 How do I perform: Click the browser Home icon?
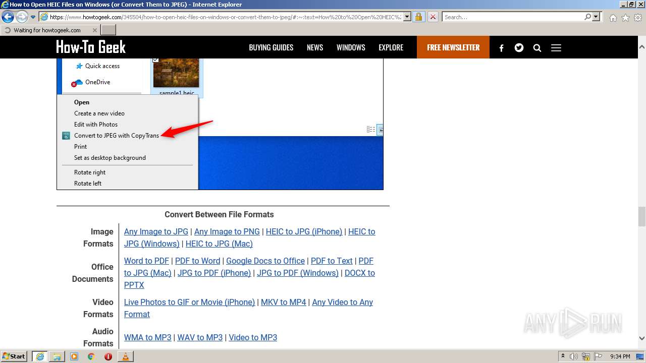click(613, 18)
